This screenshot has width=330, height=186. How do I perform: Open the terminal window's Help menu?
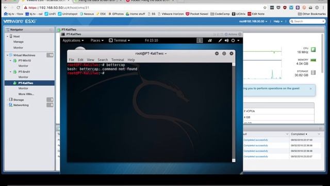click(x=131, y=60)
